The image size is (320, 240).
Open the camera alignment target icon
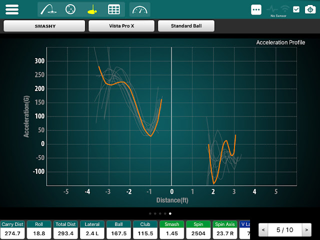(x=310, y=9)
